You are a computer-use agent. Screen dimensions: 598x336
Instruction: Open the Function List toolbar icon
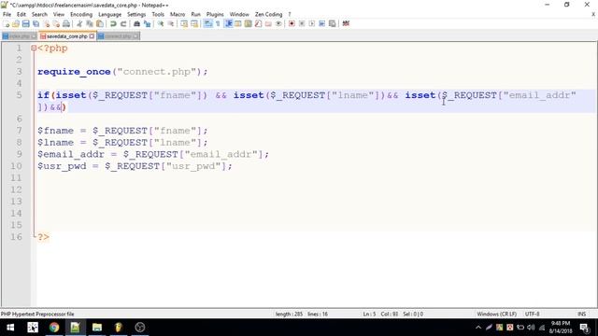[258, 23]
